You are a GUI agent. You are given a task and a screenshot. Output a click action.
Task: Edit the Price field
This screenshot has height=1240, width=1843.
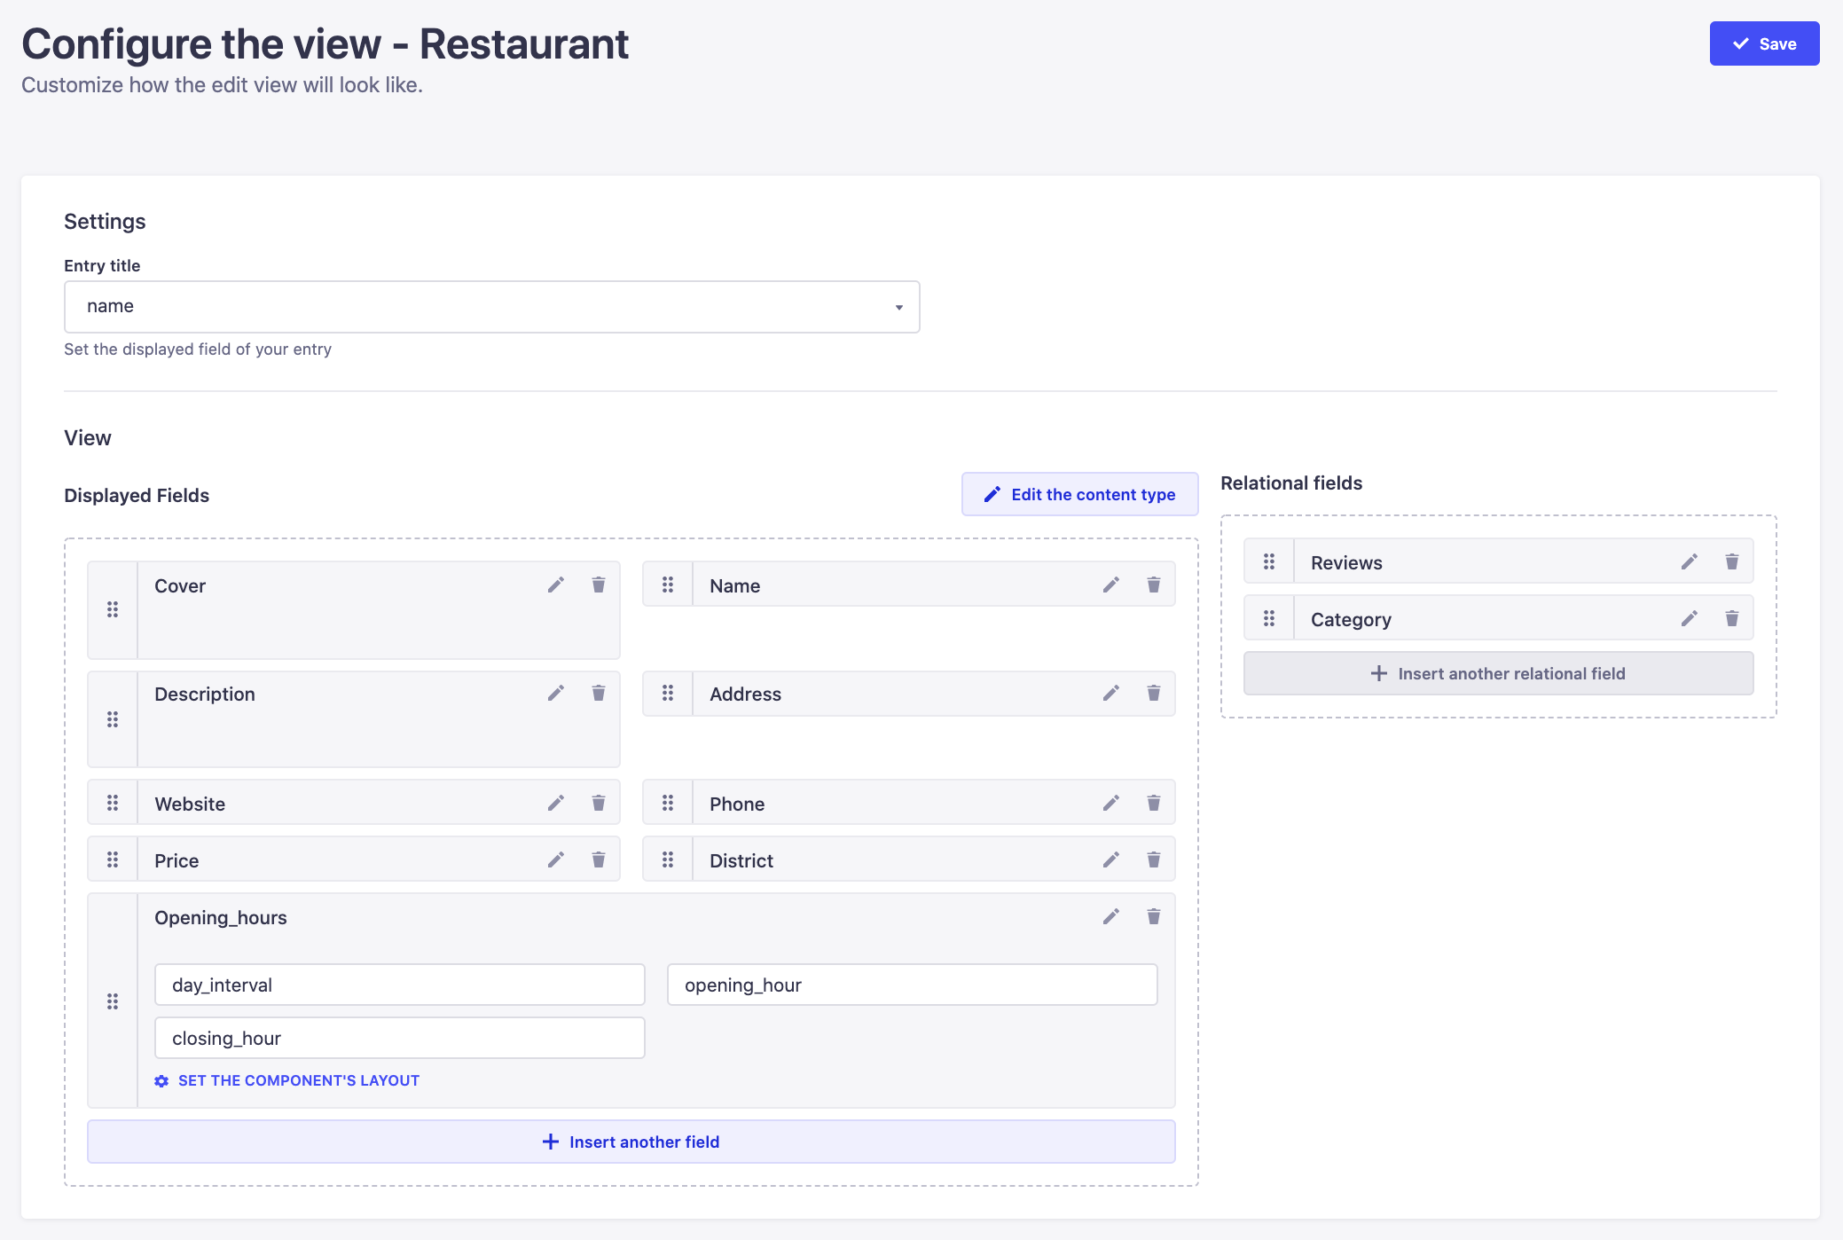[556, 859]
